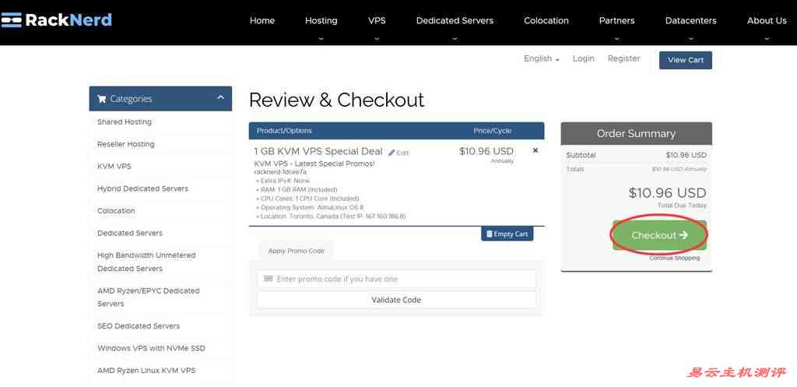Open Shared Hosting category
The height and width of the screenshot is (387, 797).
point(125,122)
